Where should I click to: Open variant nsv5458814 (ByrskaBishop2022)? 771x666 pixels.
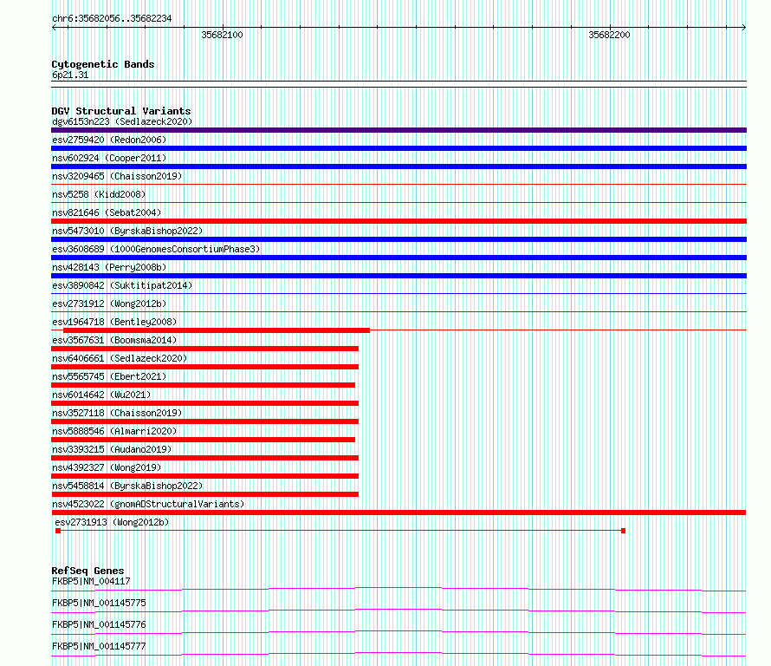point(127,486)
